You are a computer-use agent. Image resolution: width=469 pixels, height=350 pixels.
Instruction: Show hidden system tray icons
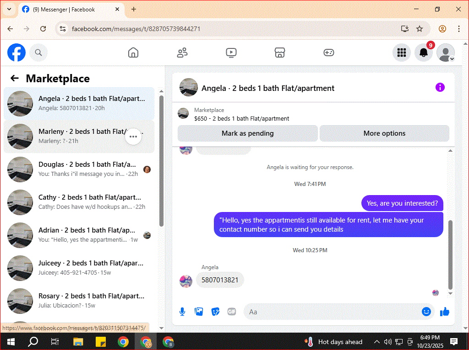click(x=376, y=342)
